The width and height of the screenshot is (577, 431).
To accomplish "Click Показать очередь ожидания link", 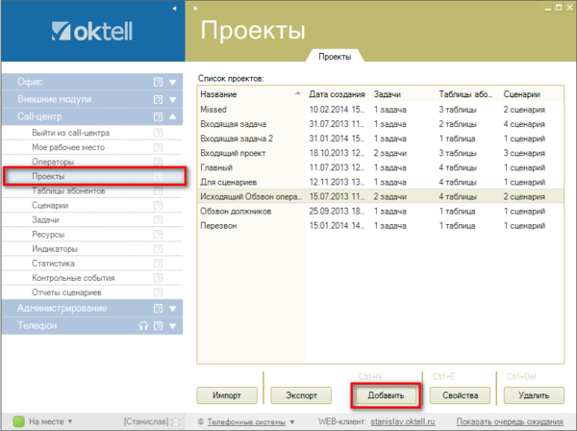I will 510,421.
